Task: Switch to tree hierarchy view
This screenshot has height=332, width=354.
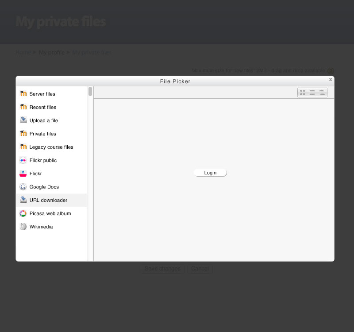Action: (322, 93)
